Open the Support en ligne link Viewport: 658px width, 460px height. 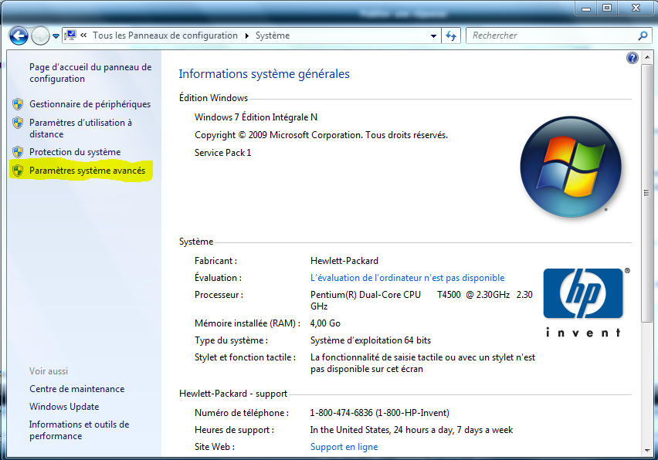coord(344,446)
